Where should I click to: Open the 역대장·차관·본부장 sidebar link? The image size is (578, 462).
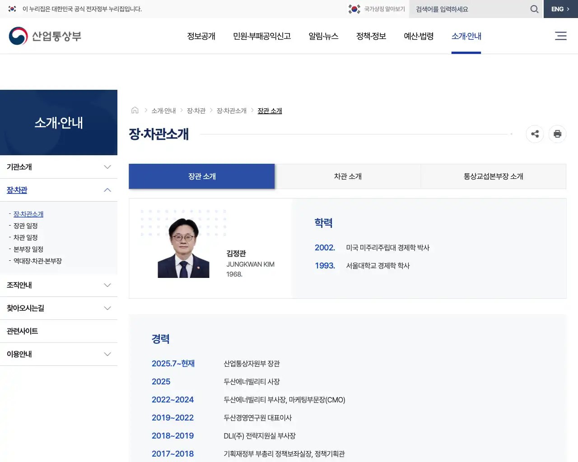click(x=37, y=261)
